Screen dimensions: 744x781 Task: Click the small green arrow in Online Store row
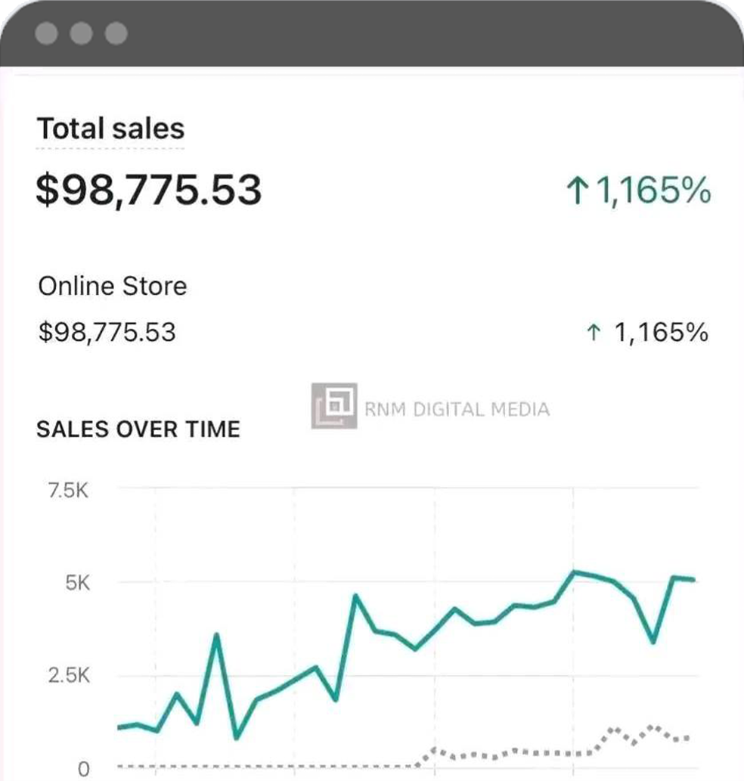point(594,332)
